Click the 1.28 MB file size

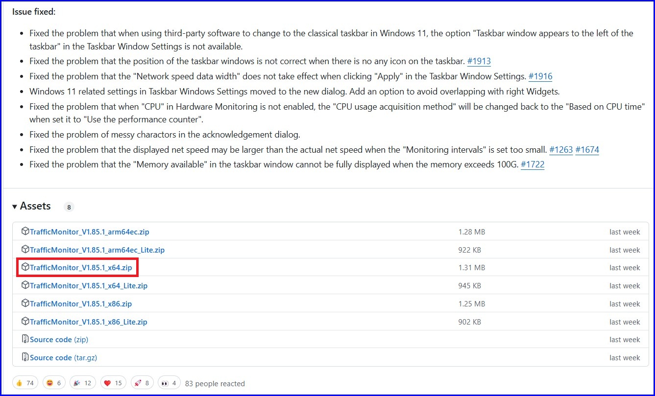coord(472,232)
